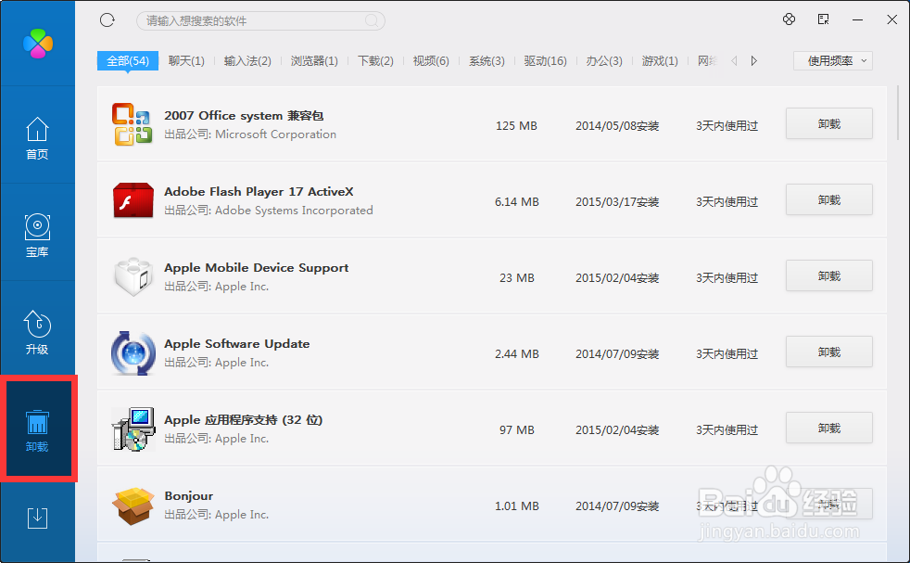910x563 pixels.
Task: Click the shrink-window icon near minimize
Action: pos(822,19)
